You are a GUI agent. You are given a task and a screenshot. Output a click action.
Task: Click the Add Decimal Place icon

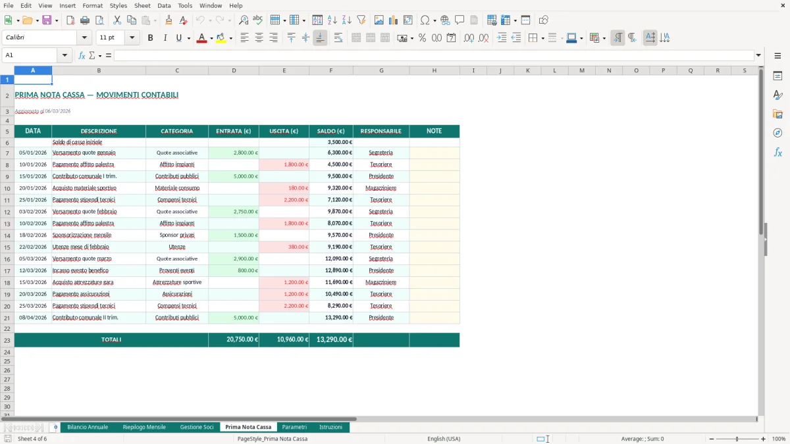tap(469, 38)
